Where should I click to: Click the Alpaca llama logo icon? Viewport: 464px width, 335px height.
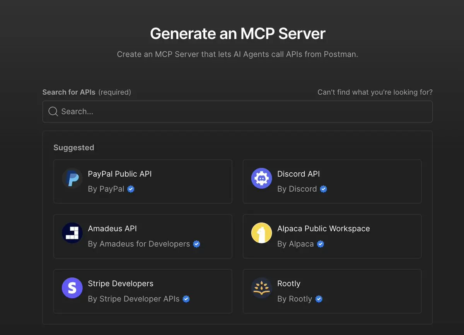coord(261,233)
